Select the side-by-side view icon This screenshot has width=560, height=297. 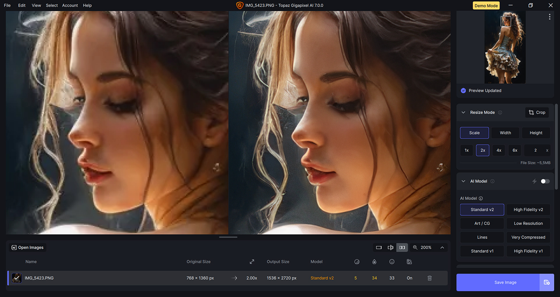402,247
